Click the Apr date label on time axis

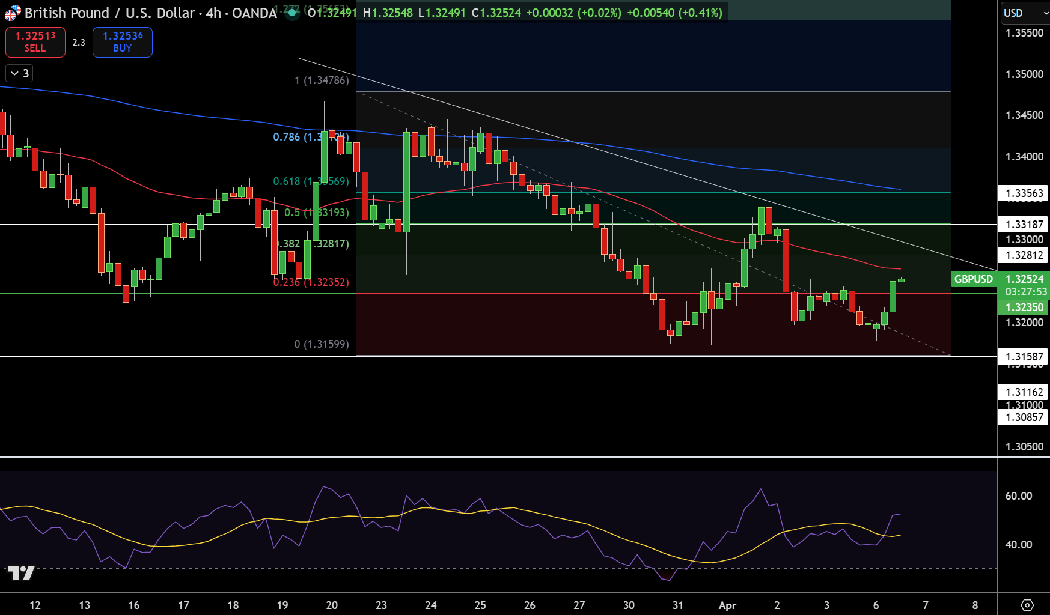pyautogui.click(x=727, y=605)
